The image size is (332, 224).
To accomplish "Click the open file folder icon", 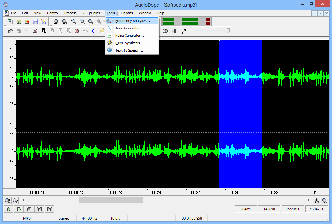I will click(x=19, y=21).
